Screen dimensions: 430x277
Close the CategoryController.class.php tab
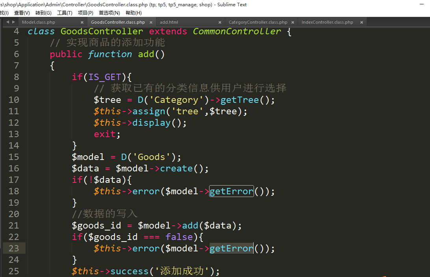pos(294,22)
